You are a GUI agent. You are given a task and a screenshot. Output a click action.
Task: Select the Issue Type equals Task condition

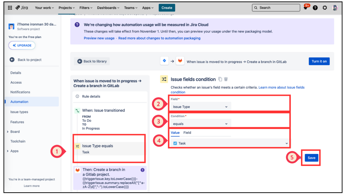(x=110, y=149)
